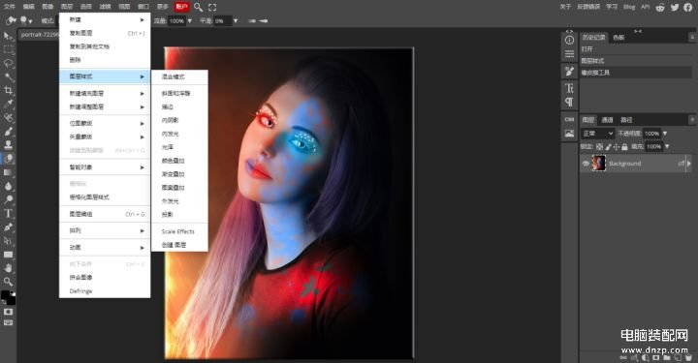
Task: Click the foreground background color swatch
Action: (8, 298)
